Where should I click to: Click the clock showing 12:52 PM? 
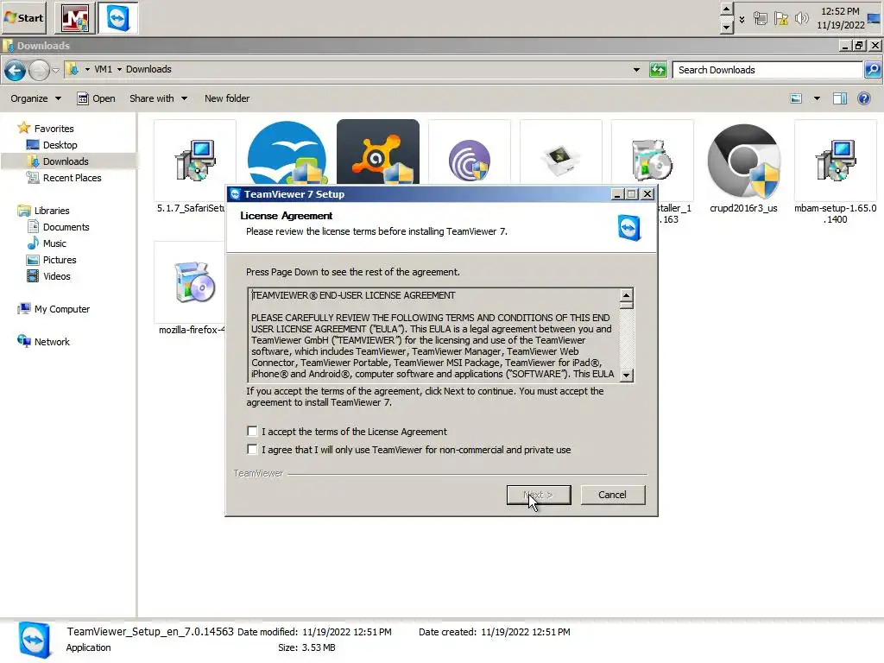840,18
